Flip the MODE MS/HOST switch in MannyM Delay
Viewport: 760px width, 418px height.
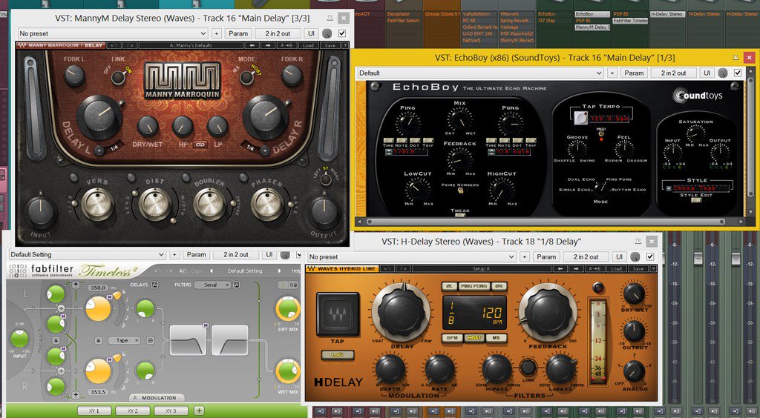coord(246,77)
